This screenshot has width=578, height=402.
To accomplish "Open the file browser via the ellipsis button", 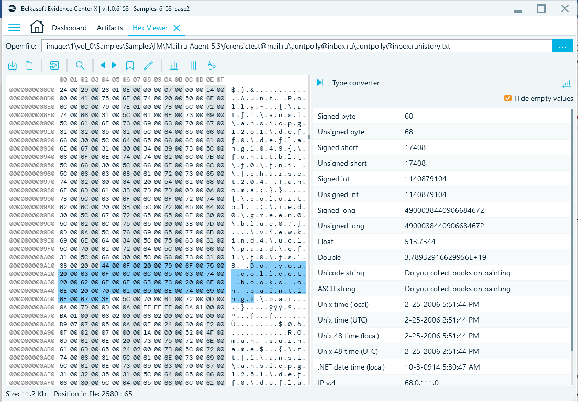I will 562,46.
